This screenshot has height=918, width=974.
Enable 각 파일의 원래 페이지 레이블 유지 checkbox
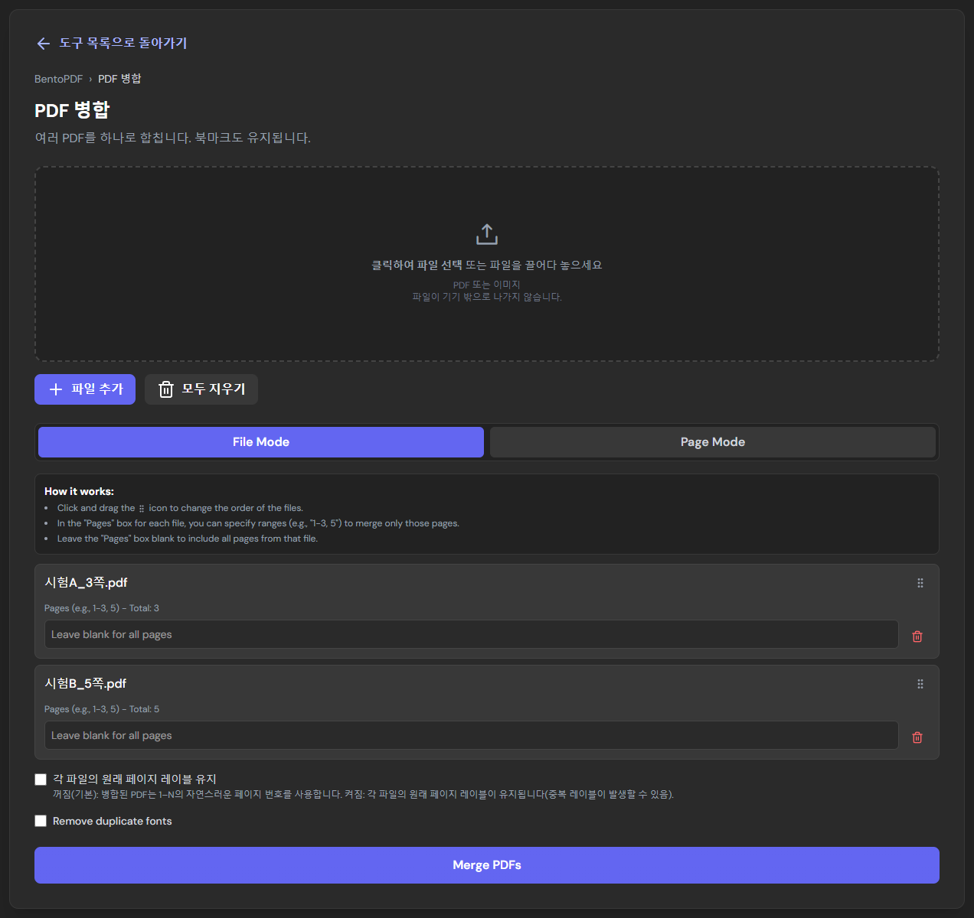tap(41, 780)
